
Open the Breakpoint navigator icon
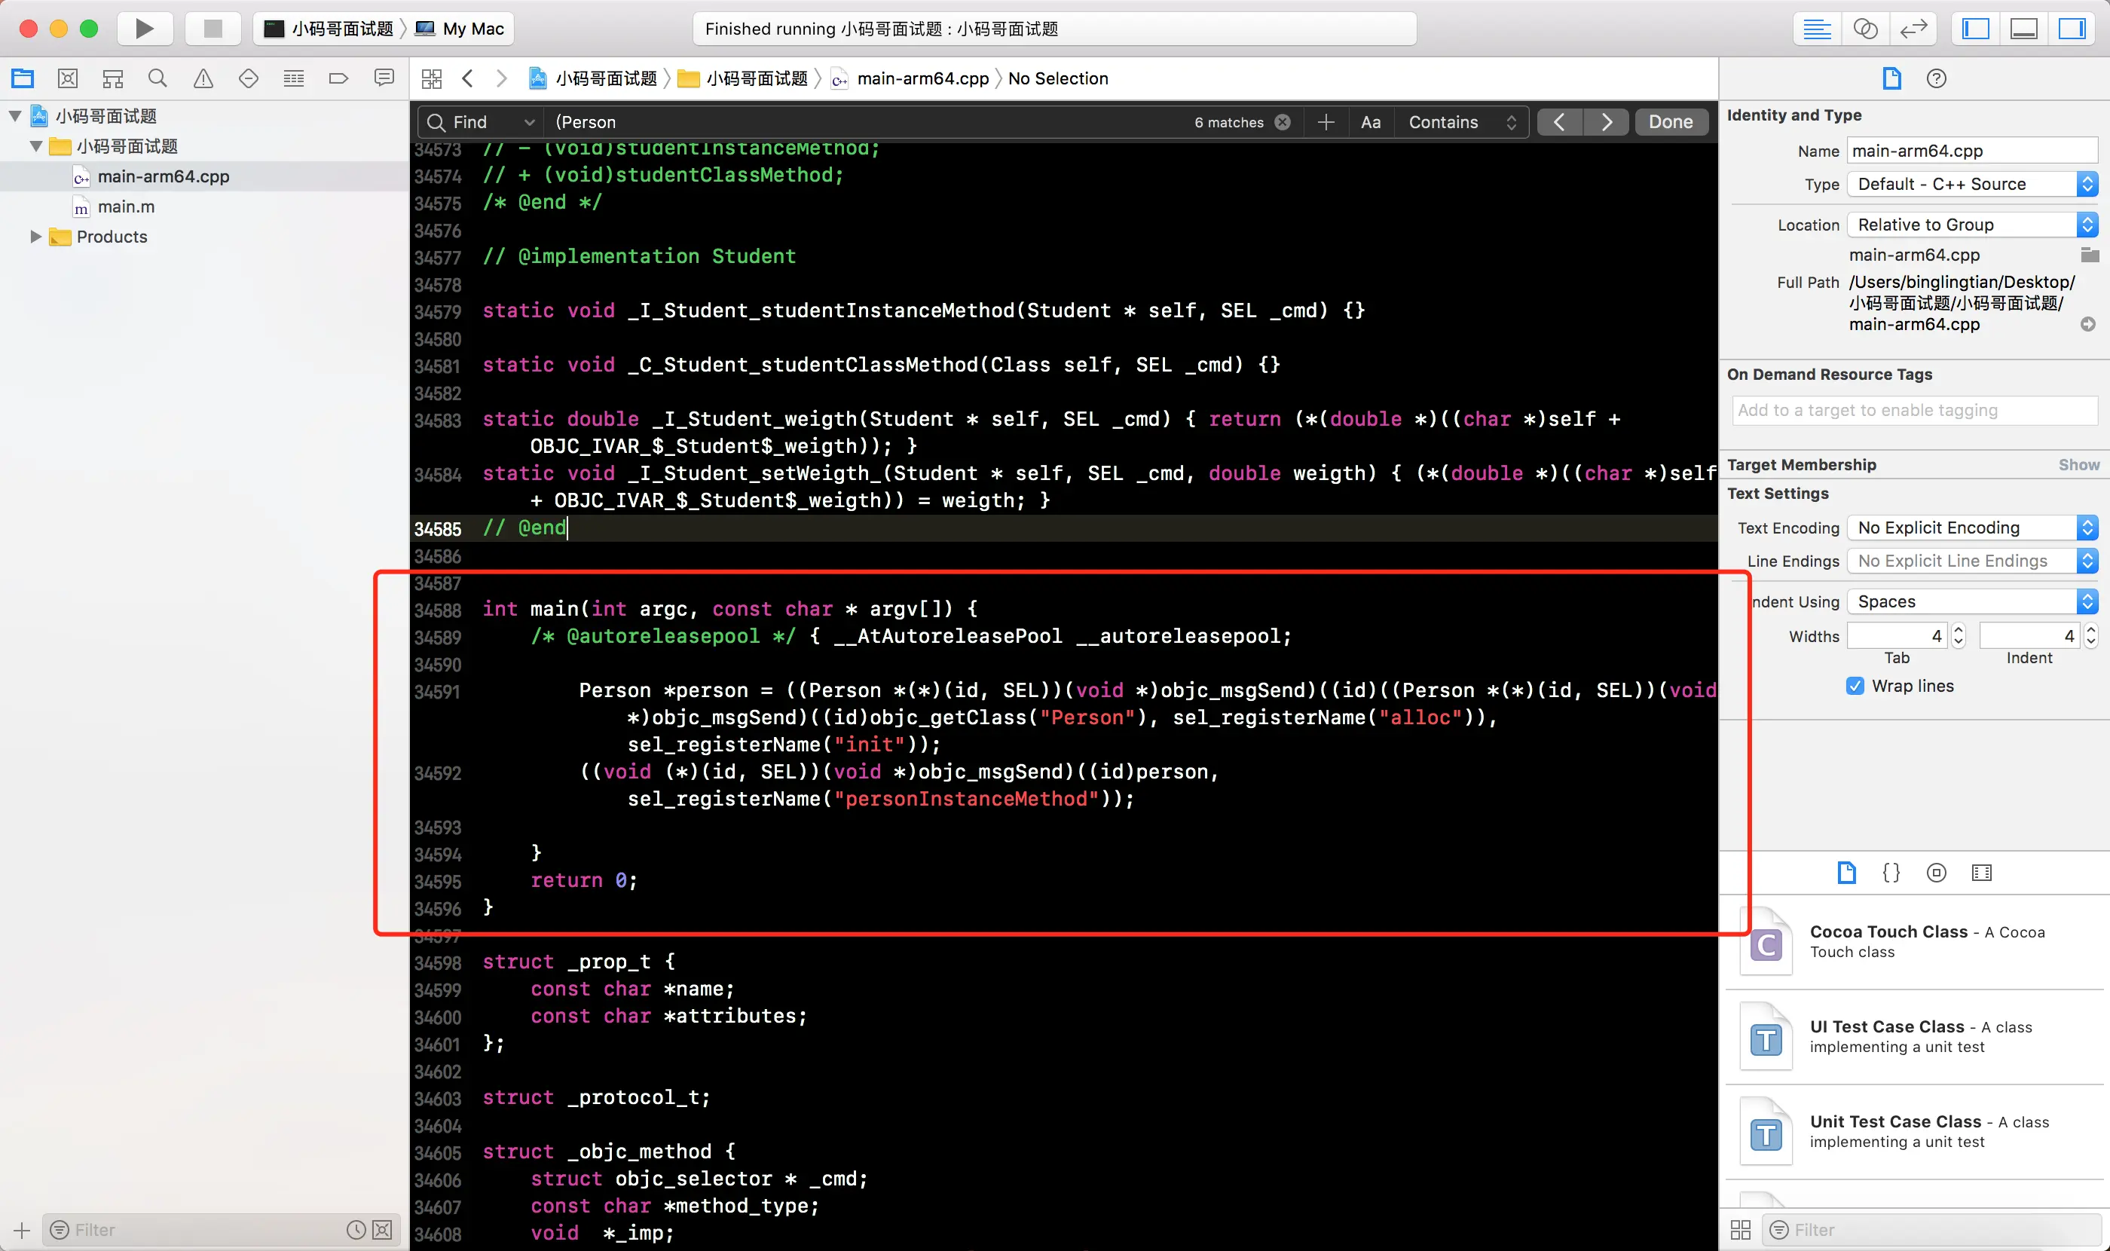click(x=338, y=78)
